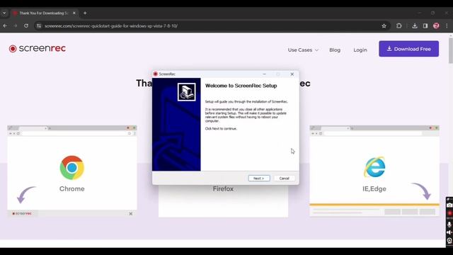Image resolution: width=453 pixels, height=255 pixels.
Task: Minimize the ScreenRec Setup dialog
Action: click(264, 74)
